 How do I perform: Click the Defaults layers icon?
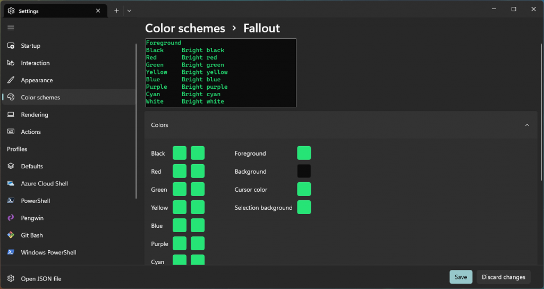(11, 166)
